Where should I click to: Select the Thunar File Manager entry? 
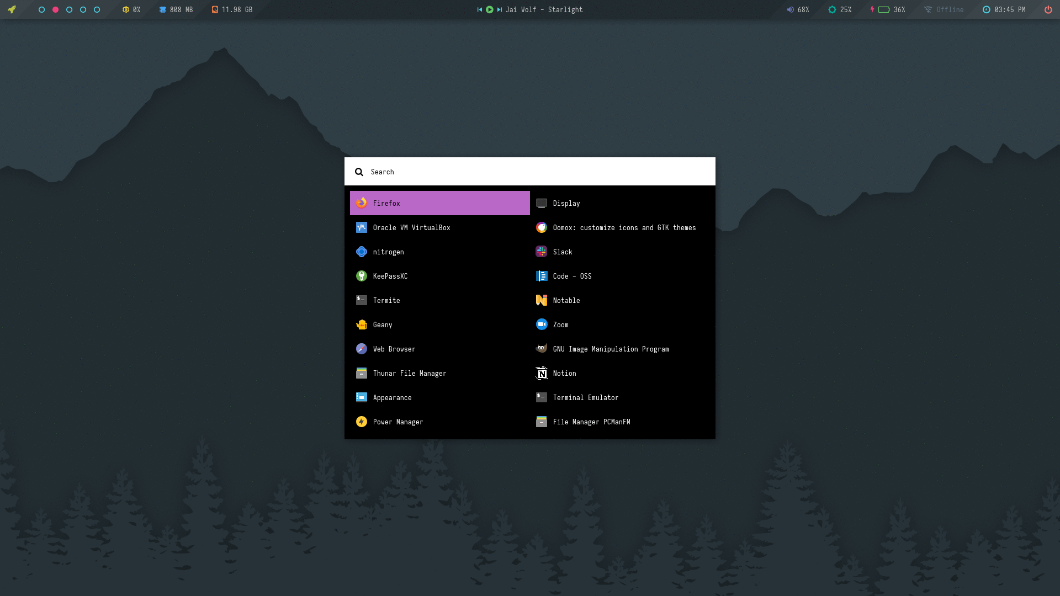pos(409,374)
